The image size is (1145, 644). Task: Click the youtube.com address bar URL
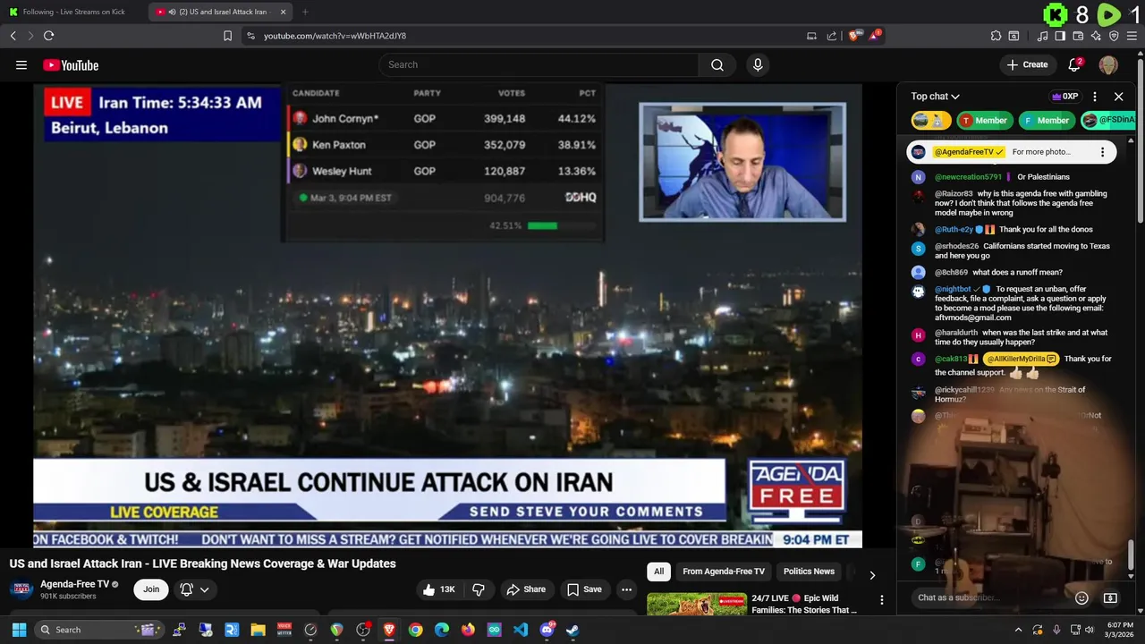[x=335, y=36]
